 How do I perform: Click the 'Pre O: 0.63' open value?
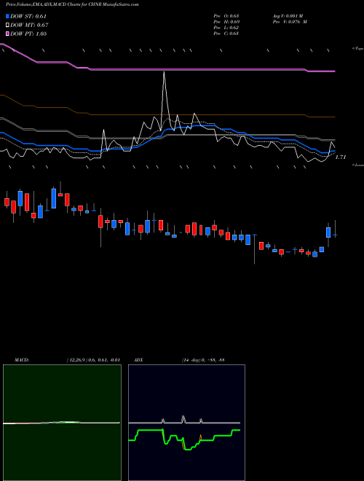(226, 15)
